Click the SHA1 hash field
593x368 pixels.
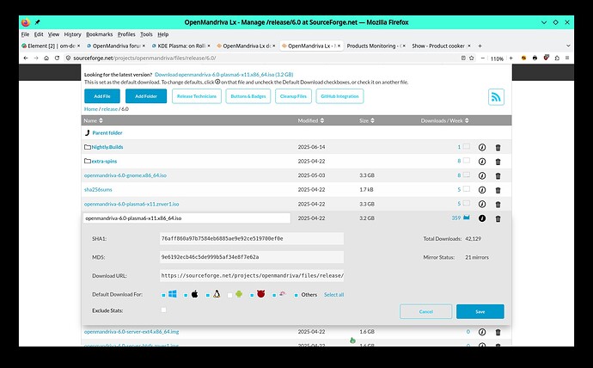click(252, 239)
